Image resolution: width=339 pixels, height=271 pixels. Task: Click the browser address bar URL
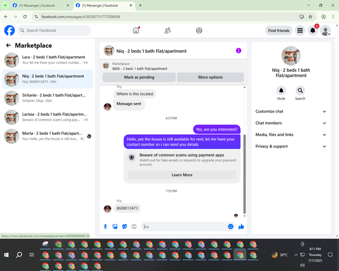coord(81,17)
